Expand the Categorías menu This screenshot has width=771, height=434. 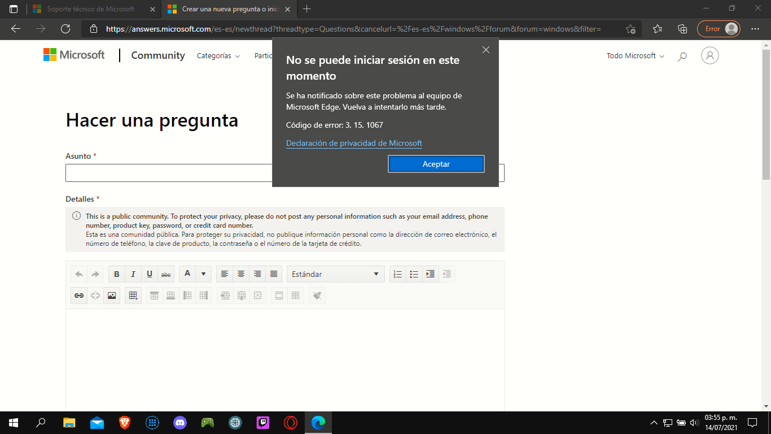point(218,56)
